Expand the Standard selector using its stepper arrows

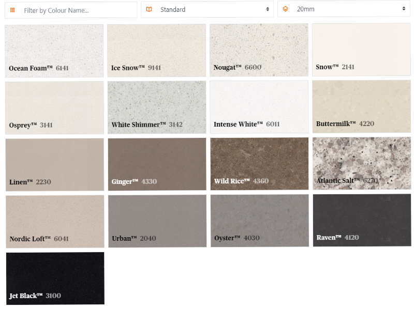(x=269, y=9)
